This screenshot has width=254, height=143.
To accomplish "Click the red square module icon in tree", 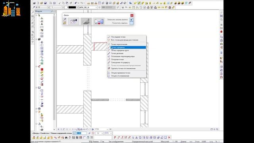I will [42, 70].
